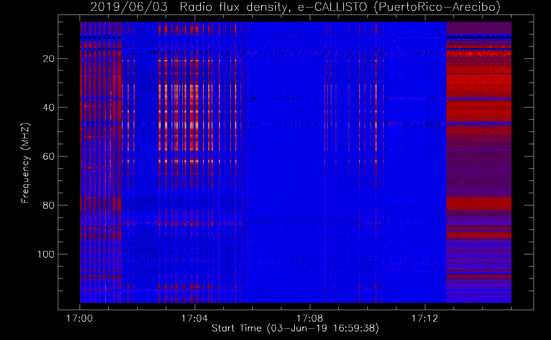Click the 17:12 time tick label

425,319
